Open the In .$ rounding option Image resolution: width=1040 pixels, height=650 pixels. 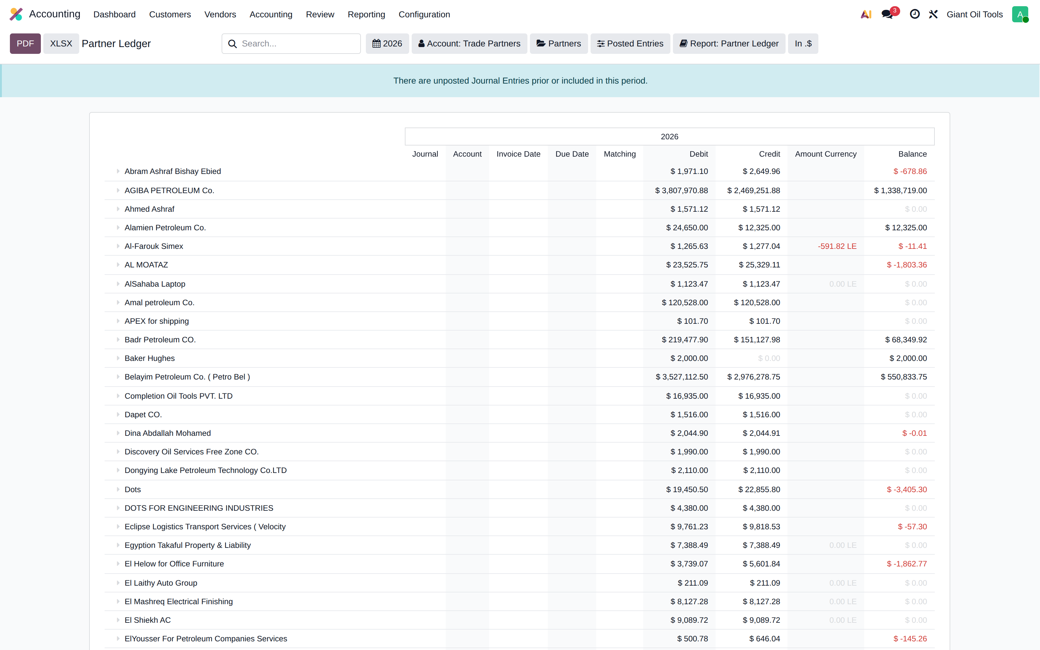pos(803,43)
